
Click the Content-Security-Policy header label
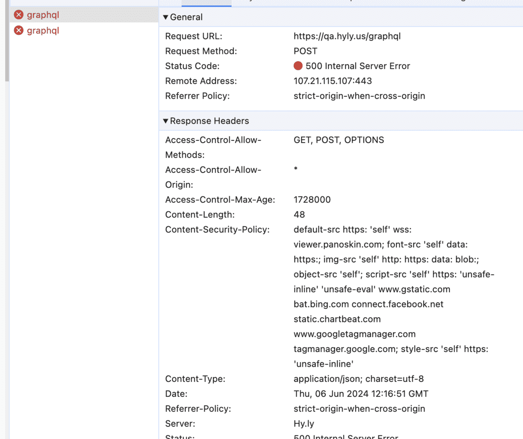pyautogui.click(x=217, y=230)
